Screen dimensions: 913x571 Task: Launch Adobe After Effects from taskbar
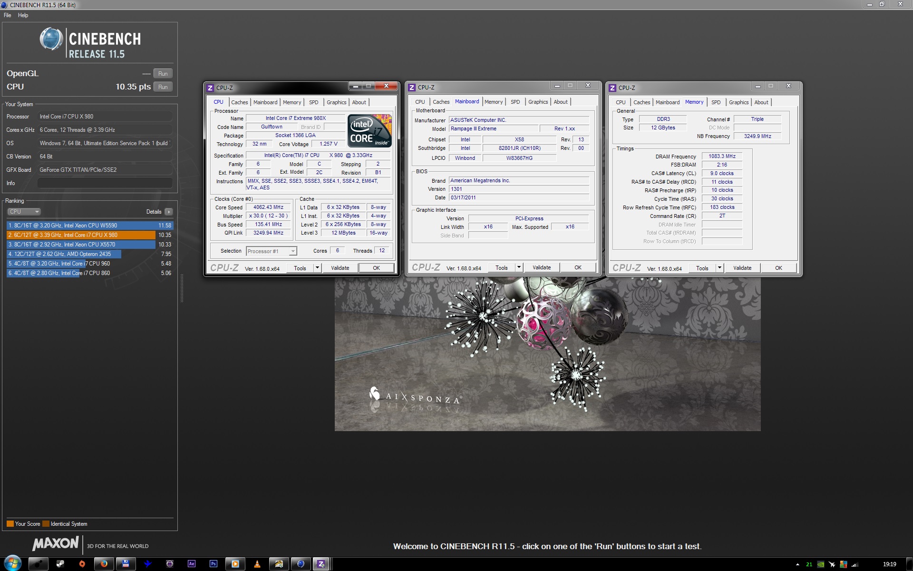click(x=192, y=564)
